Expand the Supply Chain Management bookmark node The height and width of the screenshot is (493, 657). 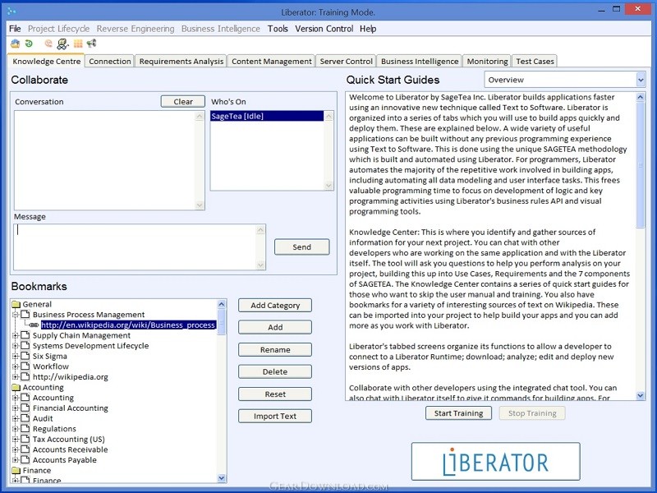16,335
